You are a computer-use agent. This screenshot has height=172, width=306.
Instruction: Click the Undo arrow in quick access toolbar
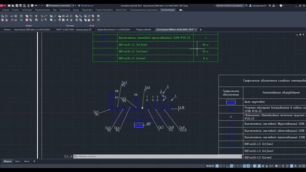36,6
